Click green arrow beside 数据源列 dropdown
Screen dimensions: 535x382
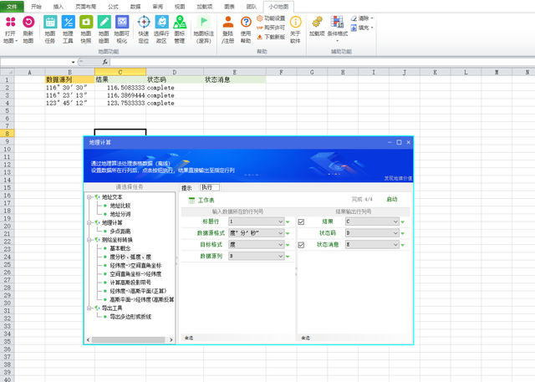point(288,257)
